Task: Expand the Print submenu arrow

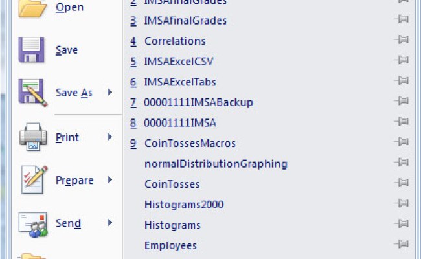Action: (x=110, y=137)
